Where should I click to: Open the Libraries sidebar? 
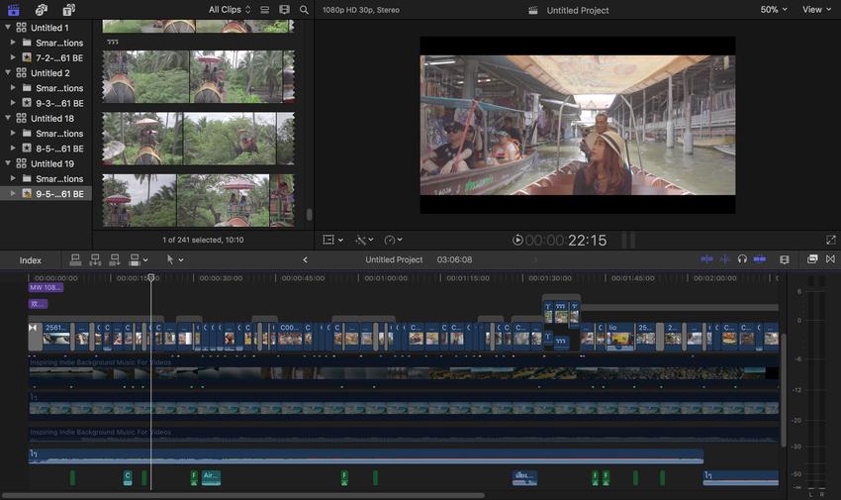tap(14, 9)
